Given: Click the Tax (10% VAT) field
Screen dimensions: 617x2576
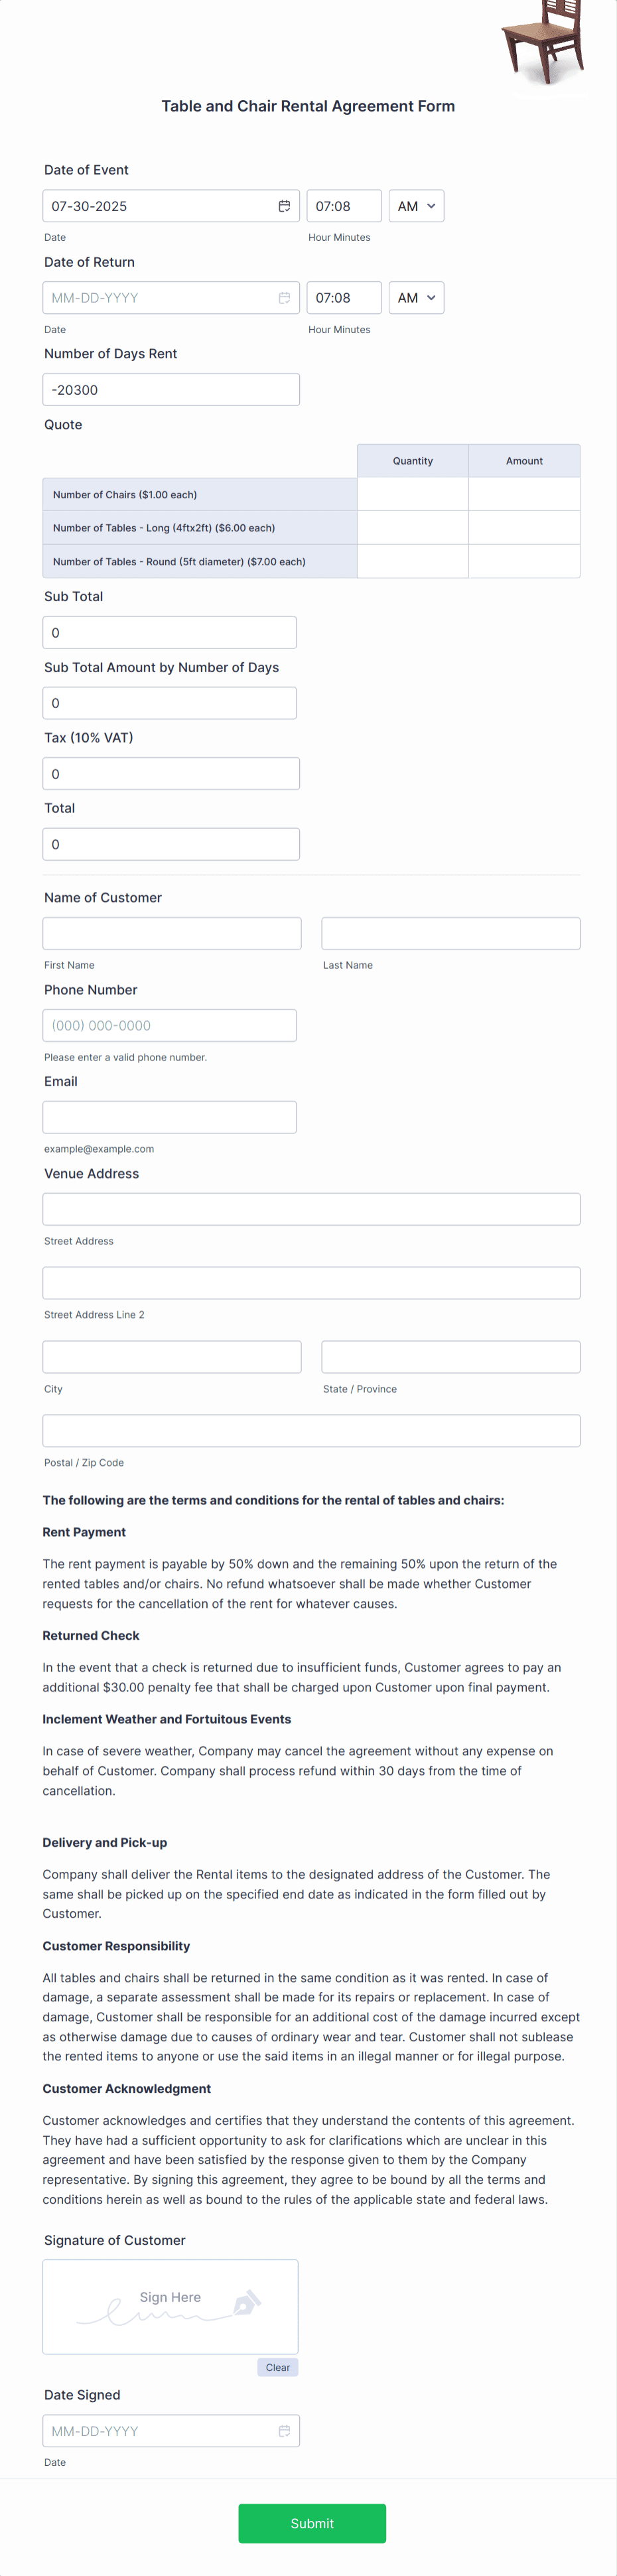Looking at the screenshot, I should (x=170, y=773).
